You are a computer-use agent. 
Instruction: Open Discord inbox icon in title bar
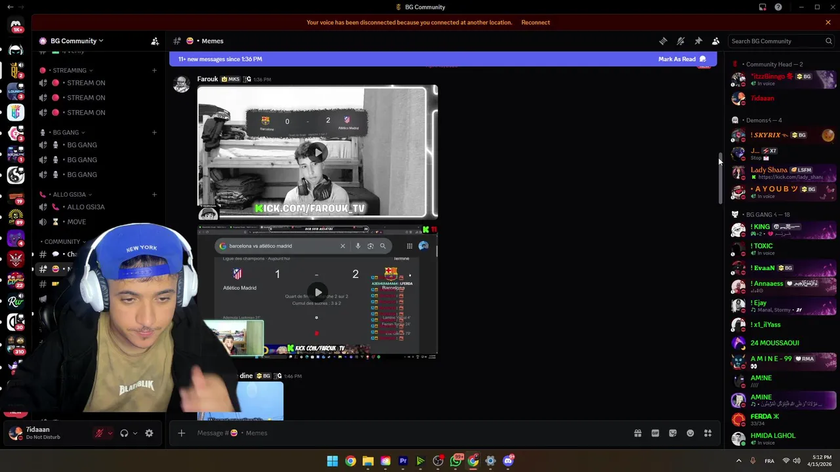[x=763, y=7]
